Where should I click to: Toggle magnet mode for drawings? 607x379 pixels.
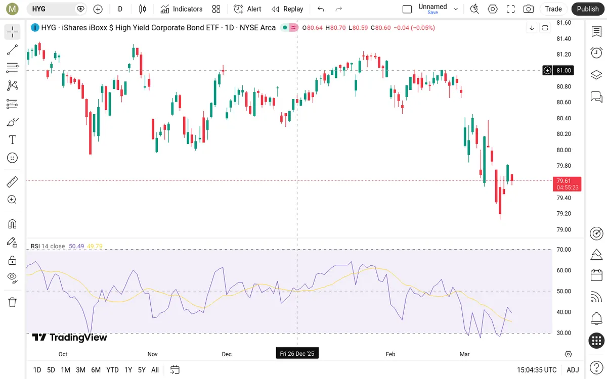tap(13, 224)
